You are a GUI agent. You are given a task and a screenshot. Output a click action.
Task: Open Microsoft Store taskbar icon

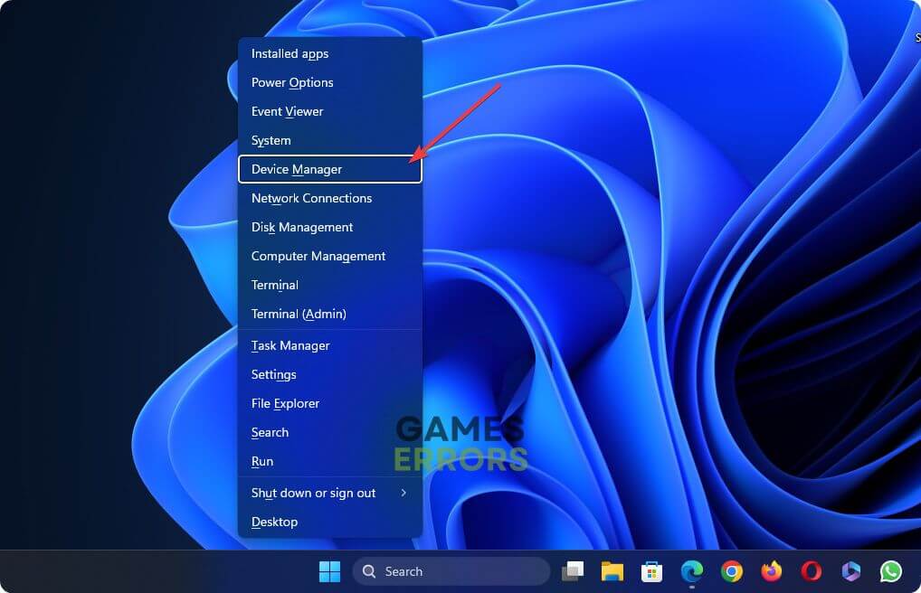pyautogui.click(x=651, y=571)
